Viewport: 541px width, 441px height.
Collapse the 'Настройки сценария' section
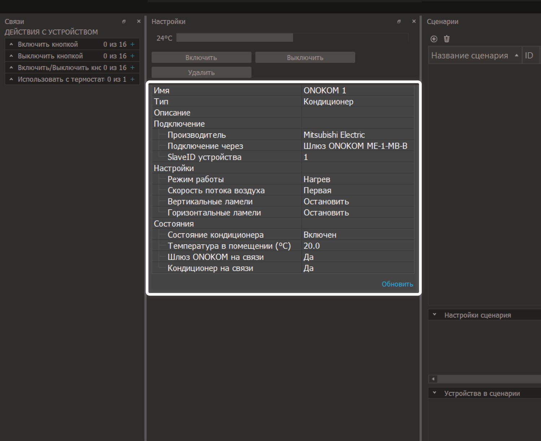pos(435,315)
